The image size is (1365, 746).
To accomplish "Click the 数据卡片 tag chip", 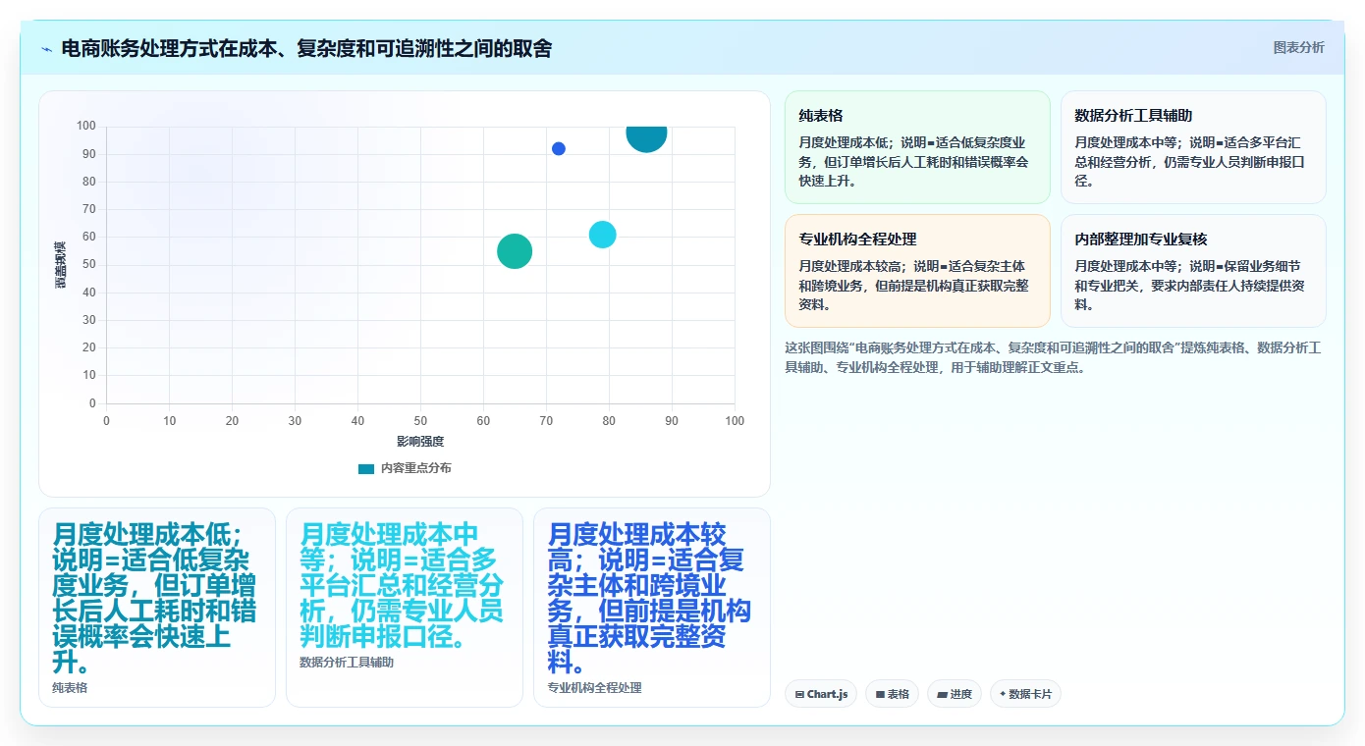I will [1025, 694].
